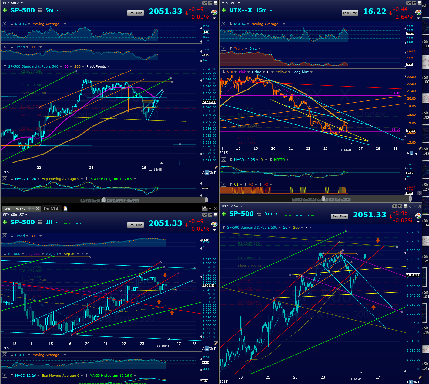Click the green plus icon in SPX 5m chart

[x=4, y=10]
